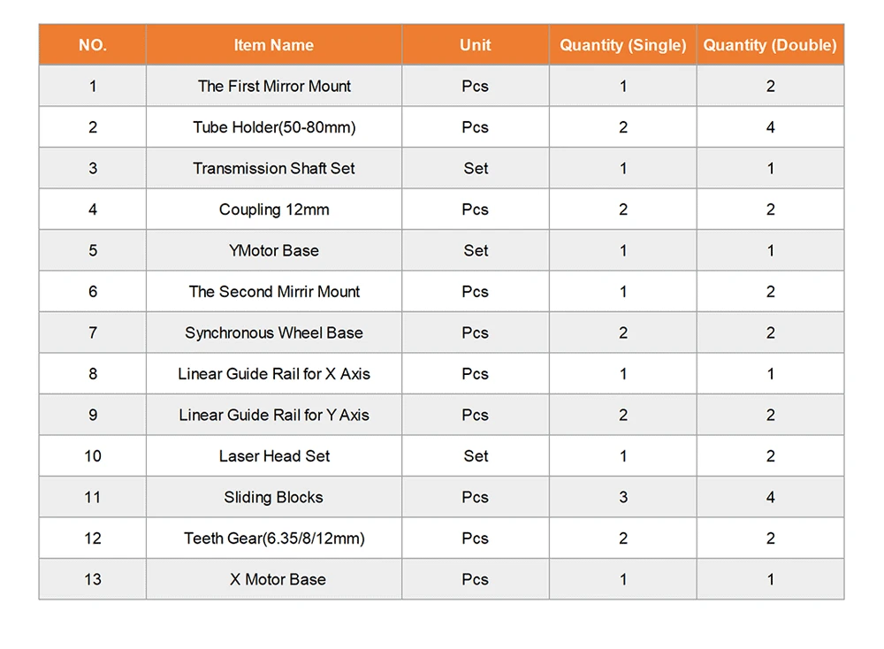Select the 'YMotor Base' cell

[x=274, y=250]
